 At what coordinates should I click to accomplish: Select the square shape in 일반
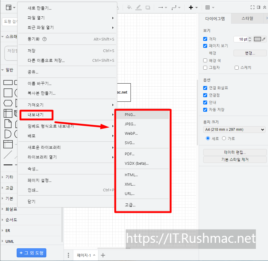[x=8, y=93]
